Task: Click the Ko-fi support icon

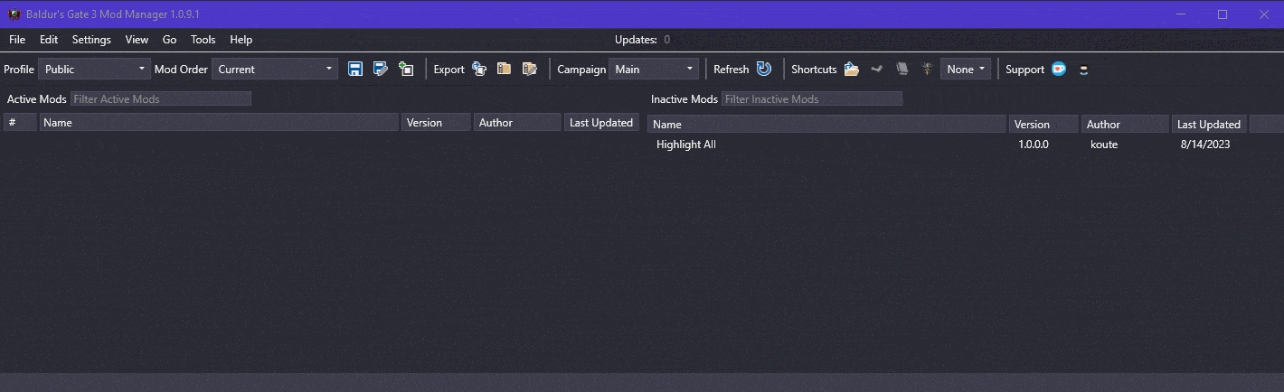Action: tap(1059, 70)
